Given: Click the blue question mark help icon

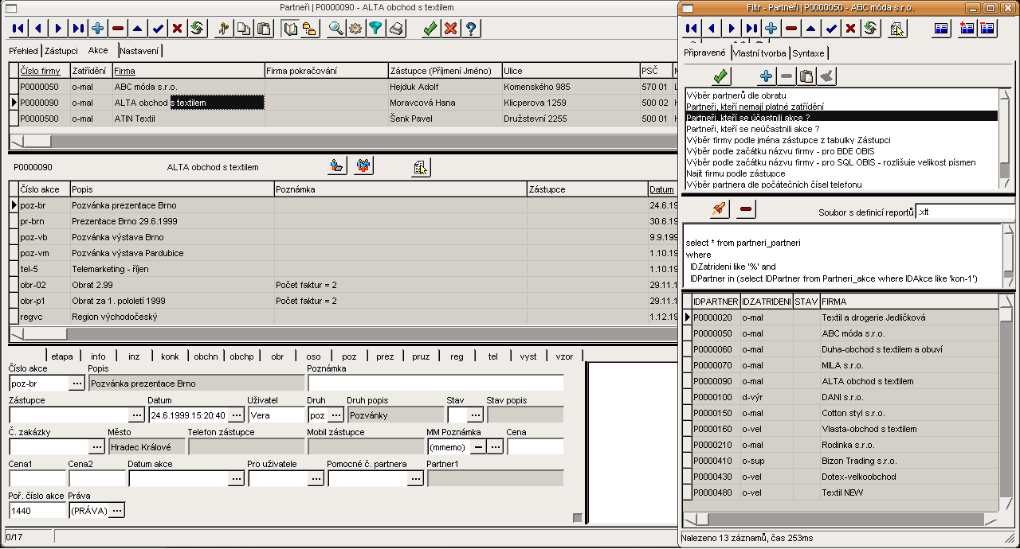Looking at the screenshot, I should click(x=471, y=29).
